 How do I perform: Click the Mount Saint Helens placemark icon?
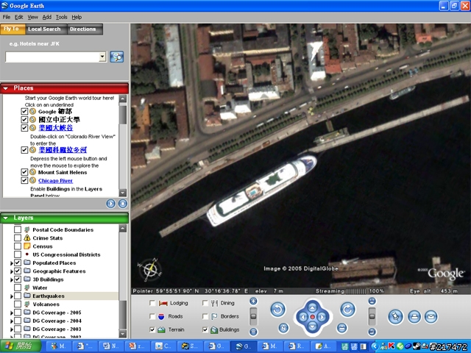coord(32,172)
